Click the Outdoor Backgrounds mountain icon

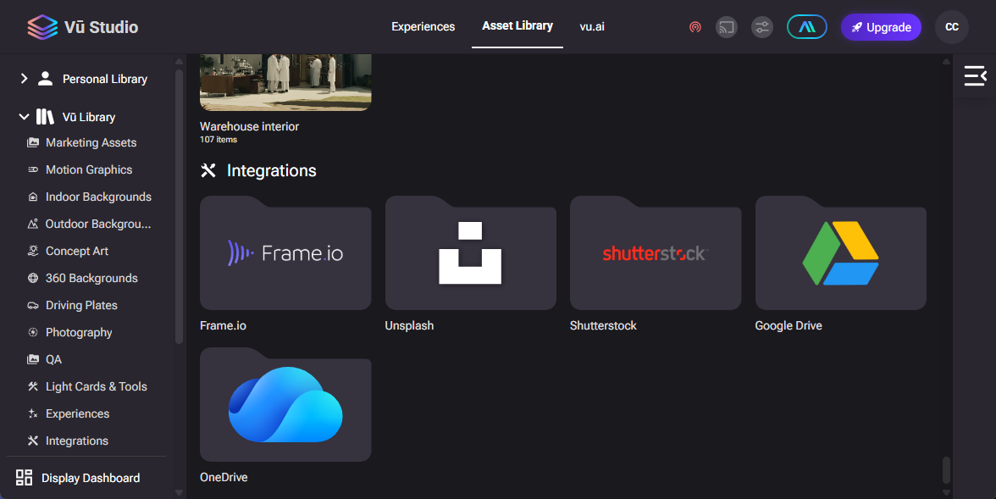(33, 224)
